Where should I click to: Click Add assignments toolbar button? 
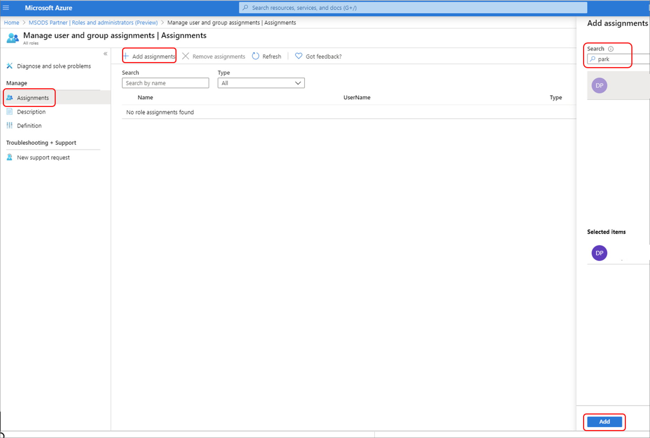point(149,56)
